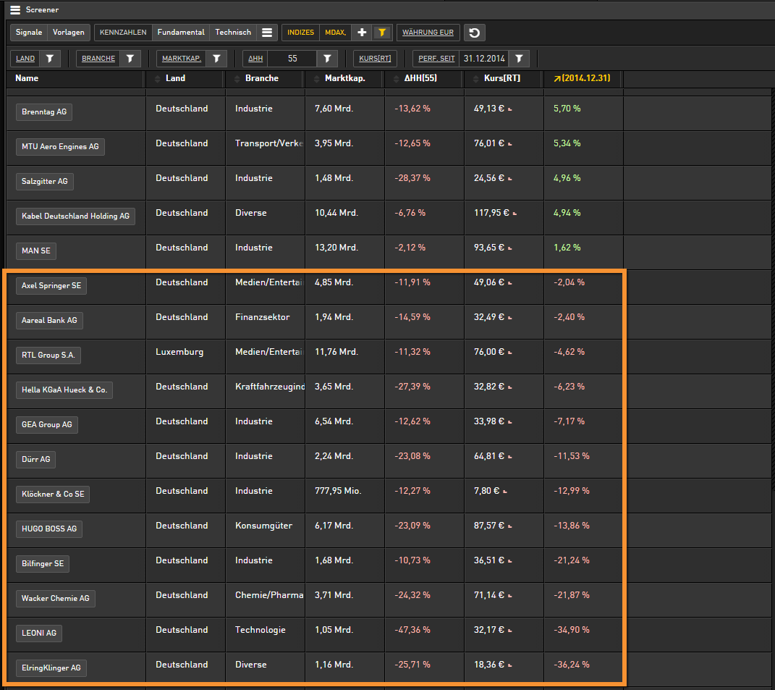Click realtime indicator next to LEONI price
This screenshot has width=775, height=690.
point(510,631)
